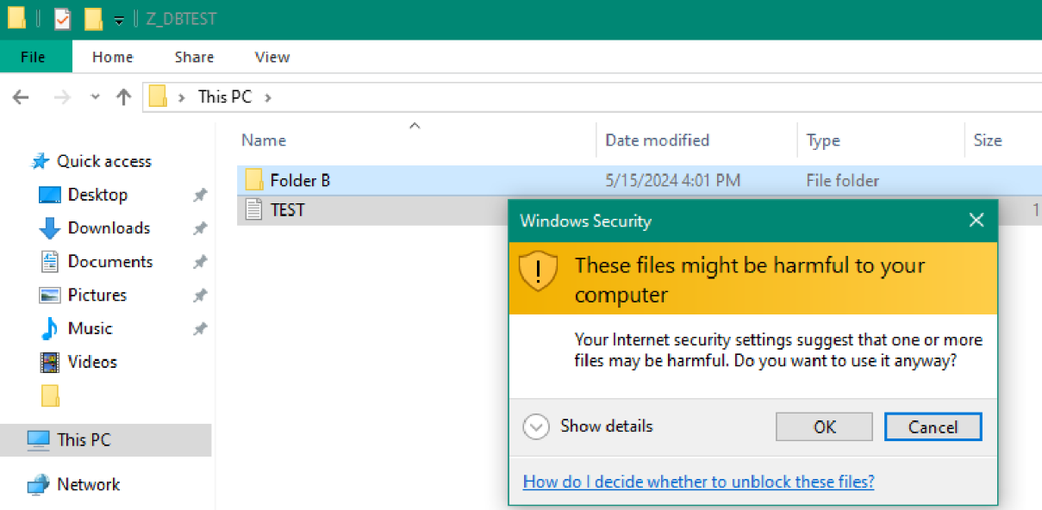
Task: Sort by Type column header
Action: (823, 140)
